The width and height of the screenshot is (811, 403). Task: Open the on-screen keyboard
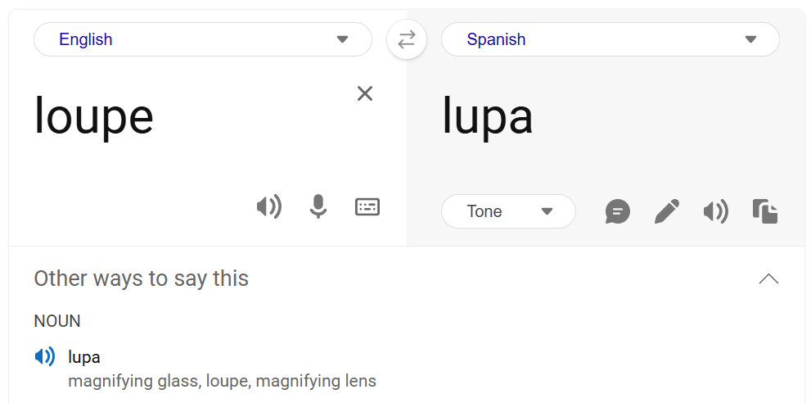(367, 207)
